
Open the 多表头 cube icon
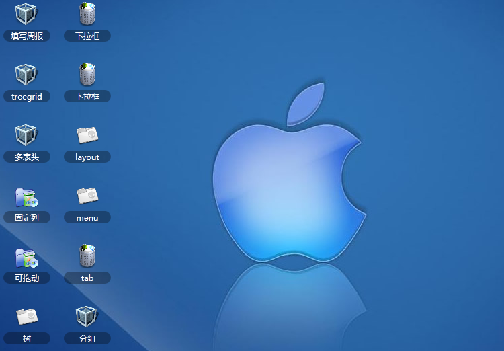[26, 134]
